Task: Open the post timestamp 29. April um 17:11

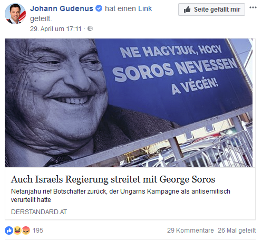Action: point(56,29)
